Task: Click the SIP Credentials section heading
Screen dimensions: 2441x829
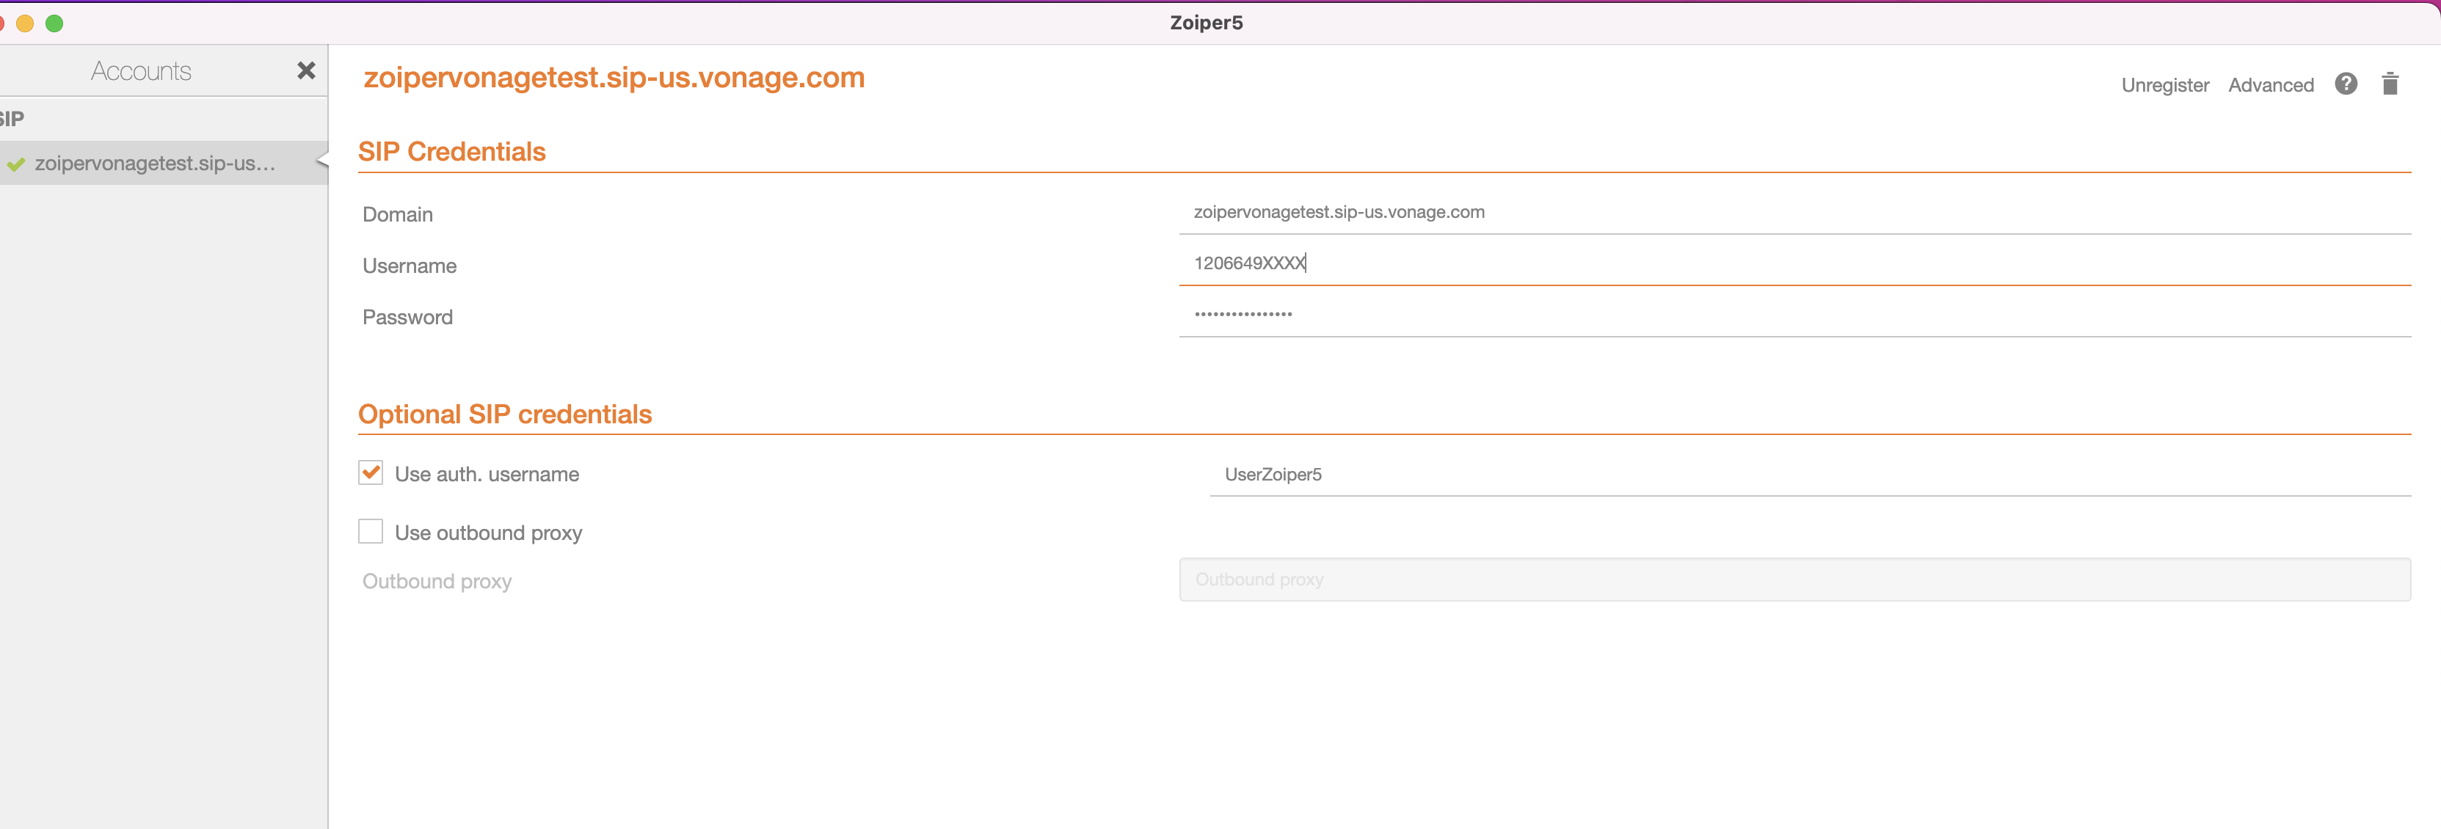Action: click(x=452, y=152)
